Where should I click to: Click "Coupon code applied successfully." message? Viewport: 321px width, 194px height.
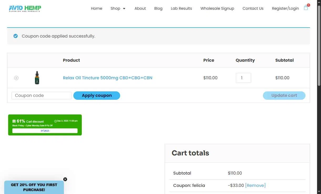pos(58,36)
